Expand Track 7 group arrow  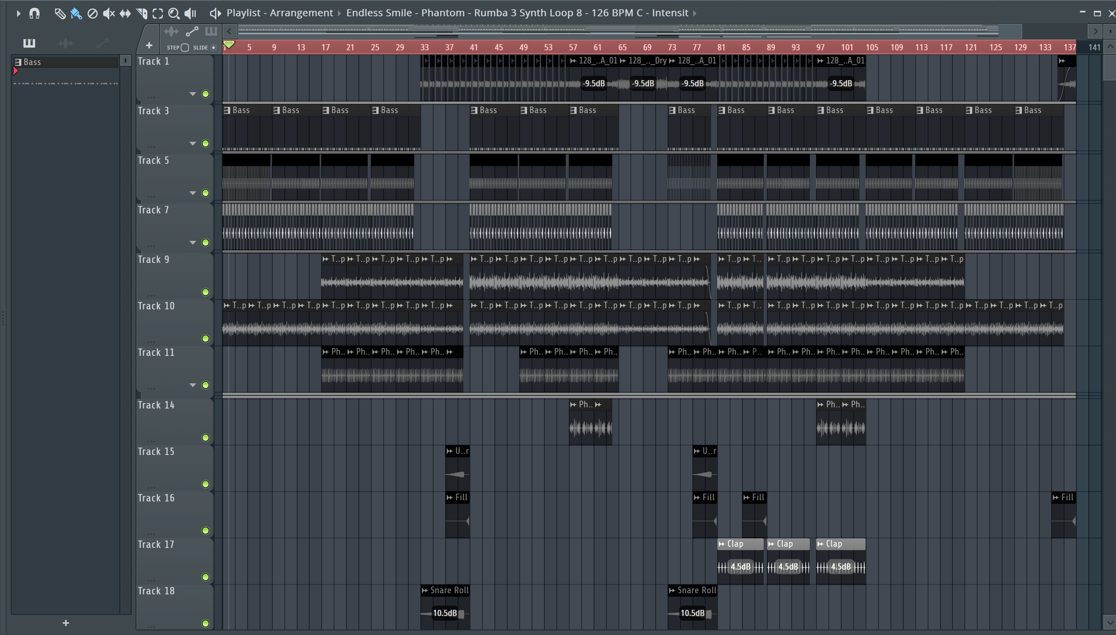point(193,242)
